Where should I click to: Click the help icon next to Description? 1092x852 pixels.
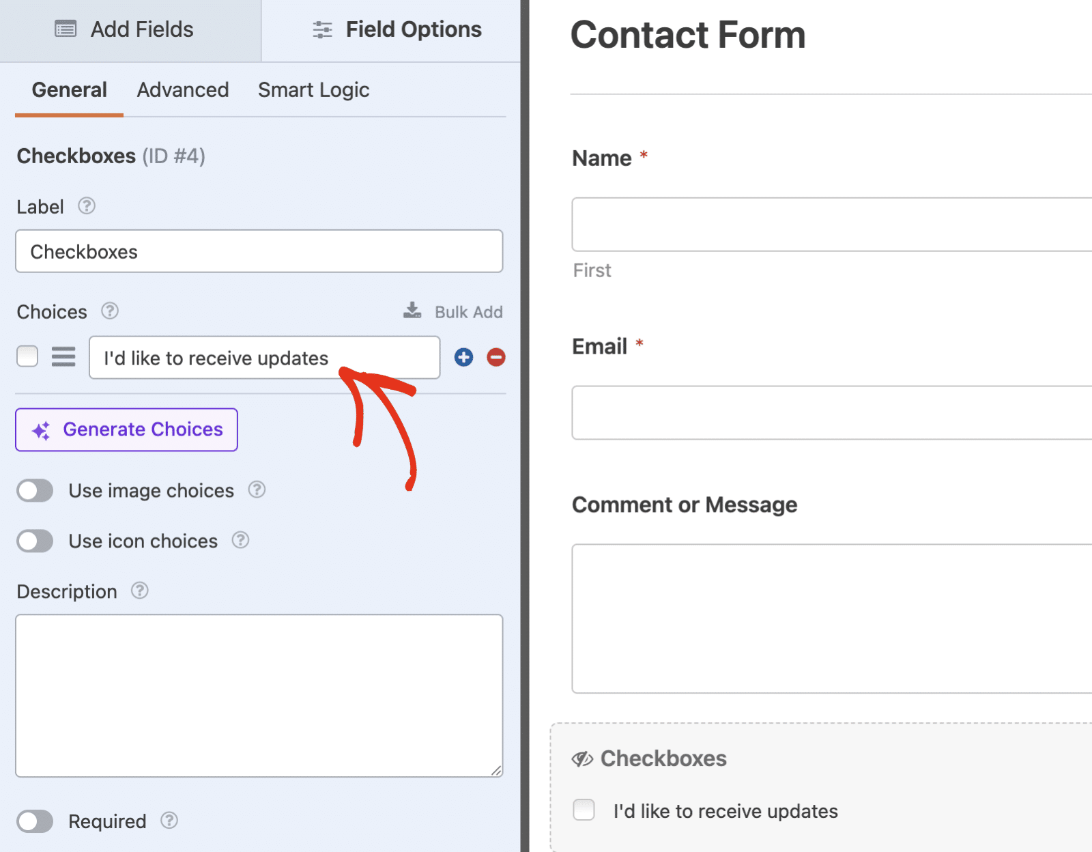click(140, 591)
